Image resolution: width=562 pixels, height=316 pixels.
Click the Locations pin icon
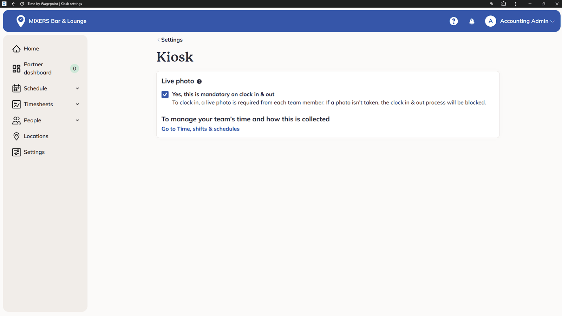pyautogui.click(x=17, y=136)
